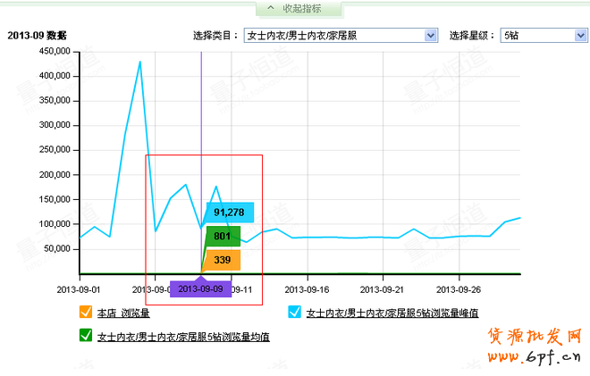Toggle the blue 浏览量峰值 checkbox
Screen dimensions: 590x376
pyautogui.click(x=295, y=313)
